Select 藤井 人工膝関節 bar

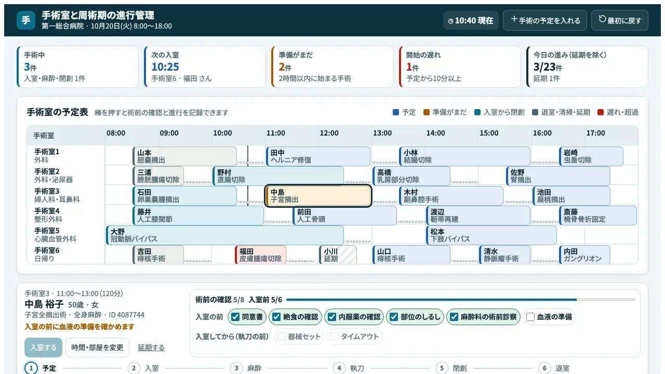[x=198, y=216]
